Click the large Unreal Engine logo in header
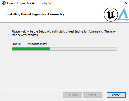This screenshot has width=129, height=101. pos(111,14)
